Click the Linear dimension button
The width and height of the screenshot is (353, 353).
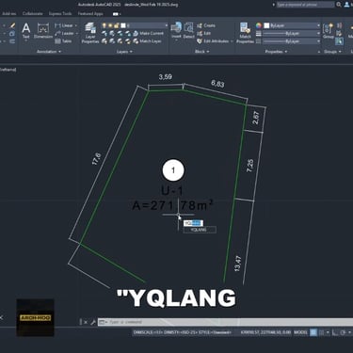coord(65,25)
